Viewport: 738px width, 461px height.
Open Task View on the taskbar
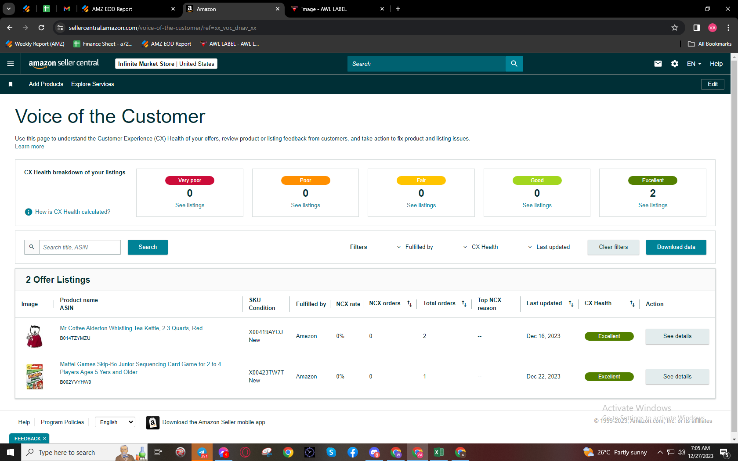[158, 452]
